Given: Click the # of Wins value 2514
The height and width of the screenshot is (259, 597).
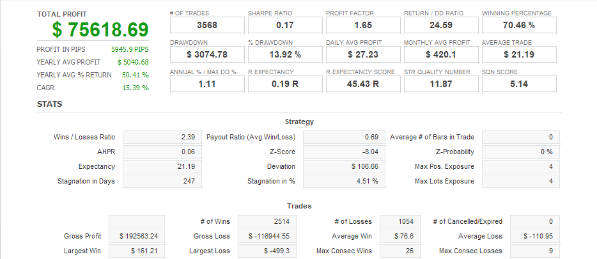Looking at the screenshot, I should pyautogui.click(x=265, y=221).
